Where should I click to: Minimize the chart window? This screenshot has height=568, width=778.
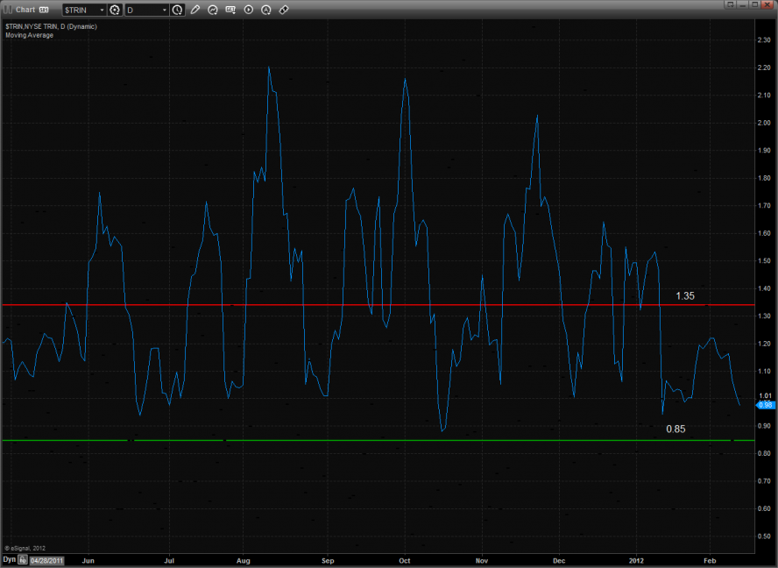[x=742, y=4]
